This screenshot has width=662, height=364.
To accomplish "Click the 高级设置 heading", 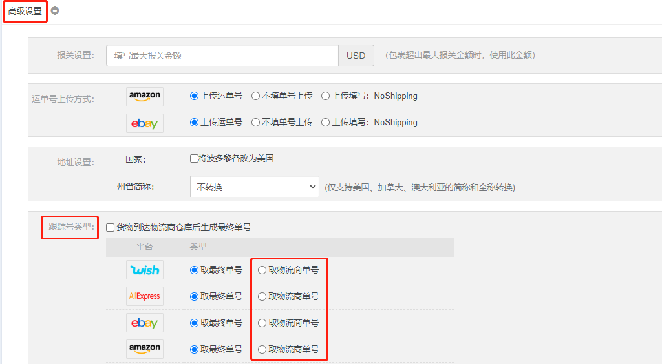I will click(x=25, y=11).
